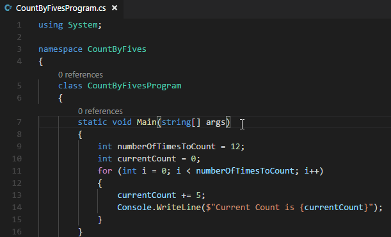Click the 'static' keyword on line 7

pyautogui.click(x=92, y=122)
